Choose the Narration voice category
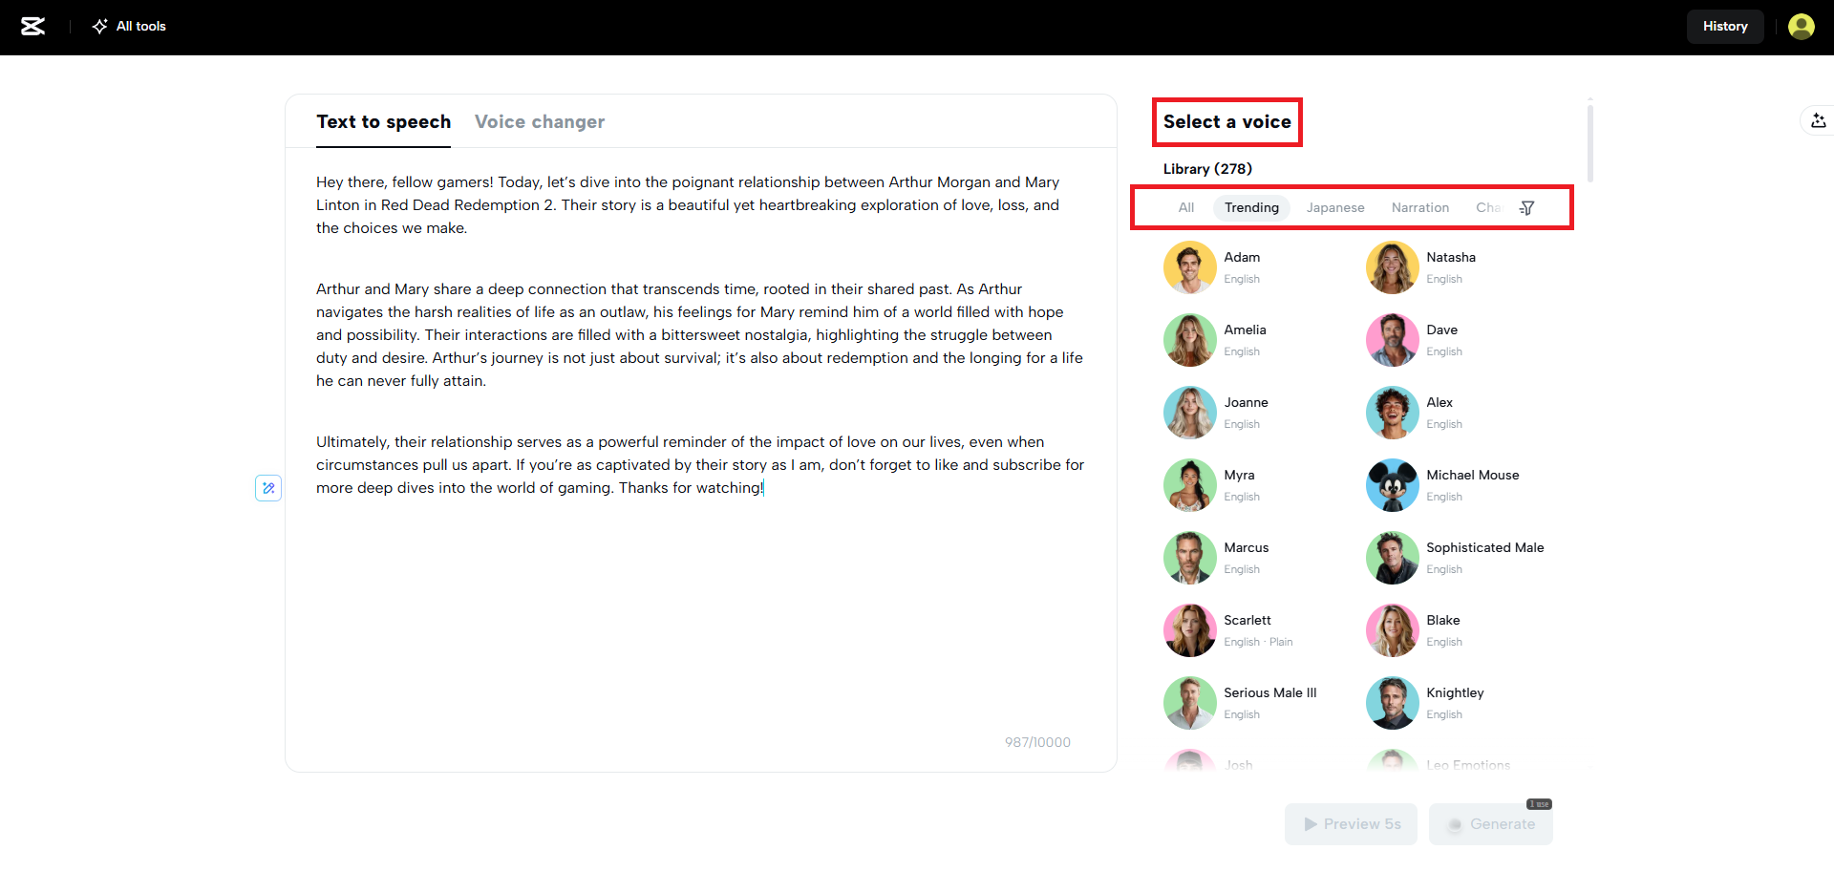1834x872 pixels. (1419, 208)
